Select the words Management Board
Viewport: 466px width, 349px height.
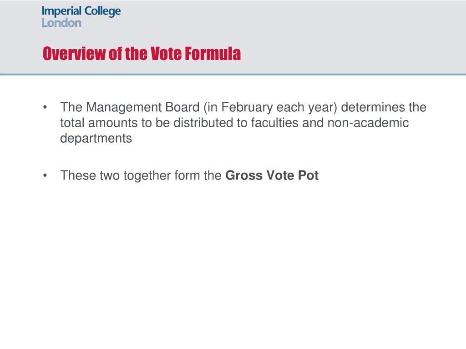(142, 107)
